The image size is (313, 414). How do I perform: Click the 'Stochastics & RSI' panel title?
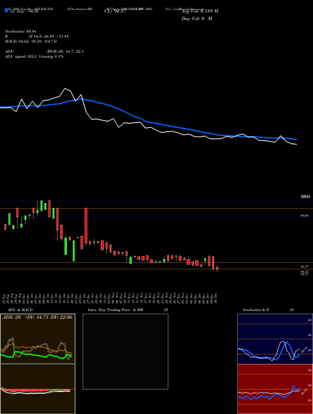point(268,310)
